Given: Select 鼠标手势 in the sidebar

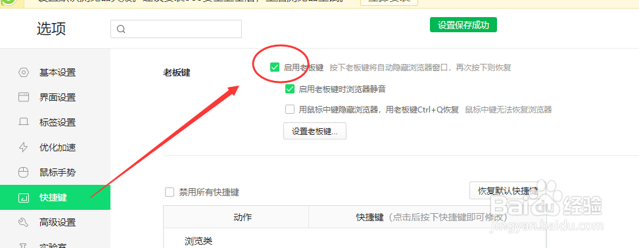Looking at the screenshot, I should tap(55, 172).
